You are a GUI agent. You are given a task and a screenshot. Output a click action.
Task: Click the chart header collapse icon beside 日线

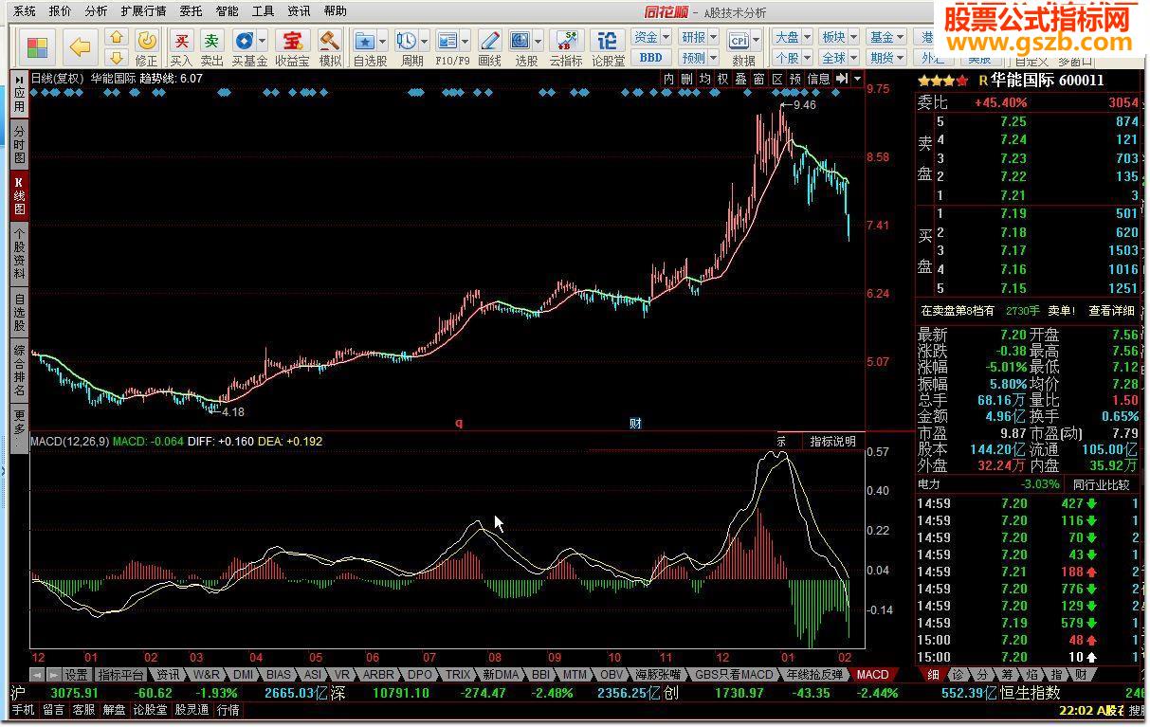20,79
